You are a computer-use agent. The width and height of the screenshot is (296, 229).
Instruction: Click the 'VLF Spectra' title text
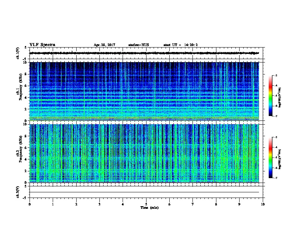pos(42,45)
